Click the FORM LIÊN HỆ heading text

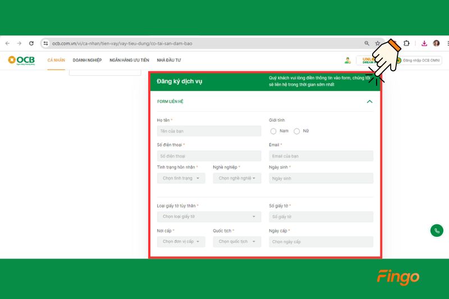[x=170, y=102]
